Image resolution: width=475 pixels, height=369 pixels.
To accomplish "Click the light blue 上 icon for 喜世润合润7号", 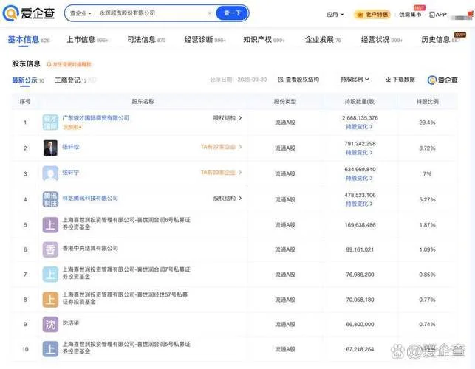I will 50,275.
